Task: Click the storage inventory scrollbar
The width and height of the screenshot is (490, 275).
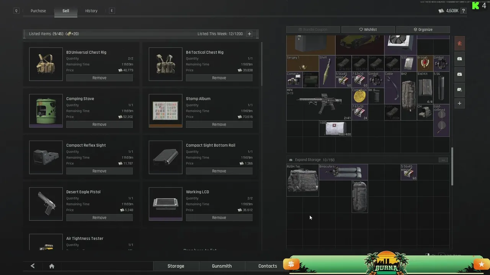Action: (452, 167)
